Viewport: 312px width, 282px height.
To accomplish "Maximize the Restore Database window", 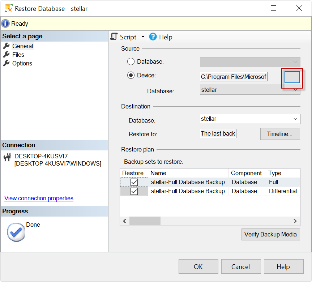I will (x=273, y=8).
